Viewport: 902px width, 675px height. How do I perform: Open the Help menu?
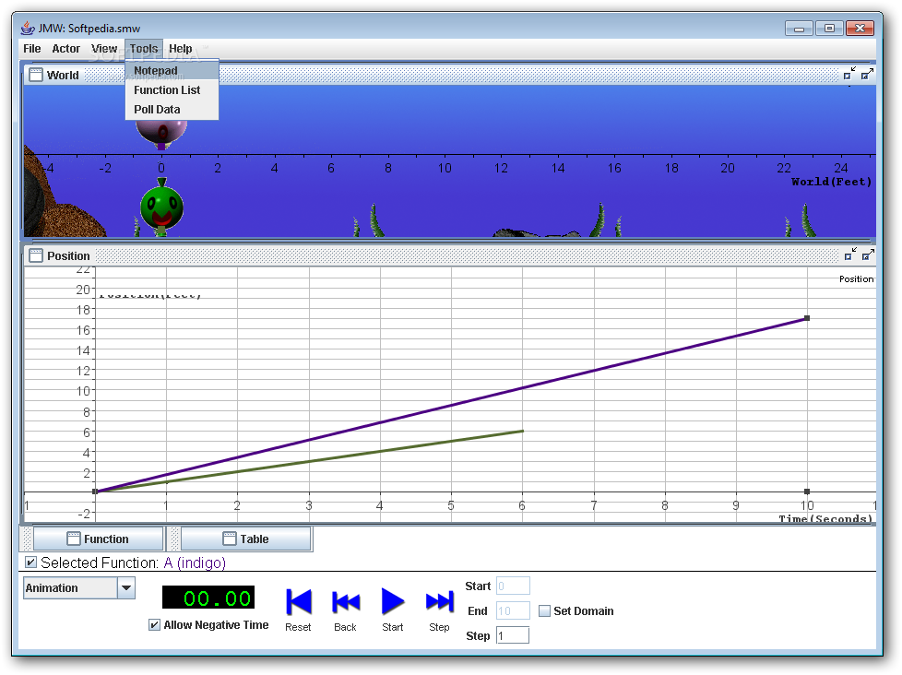pyautogui.click(x=181, y=49)
